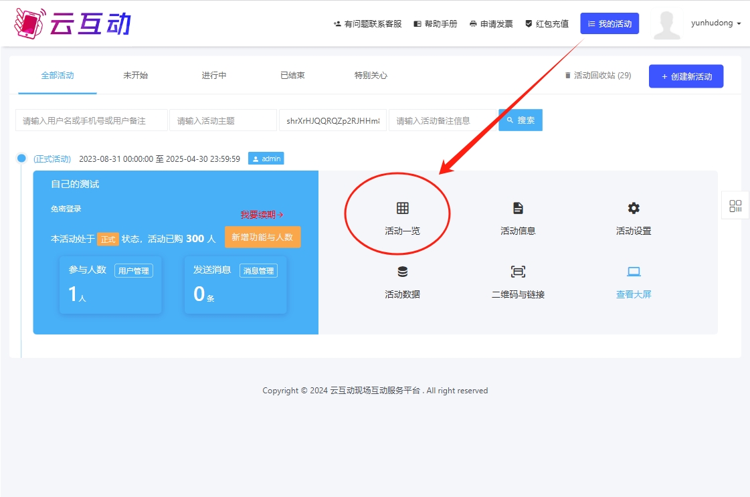Open the 活动一览 grid icon
The image size is (750, 497).
click(402, 208)
